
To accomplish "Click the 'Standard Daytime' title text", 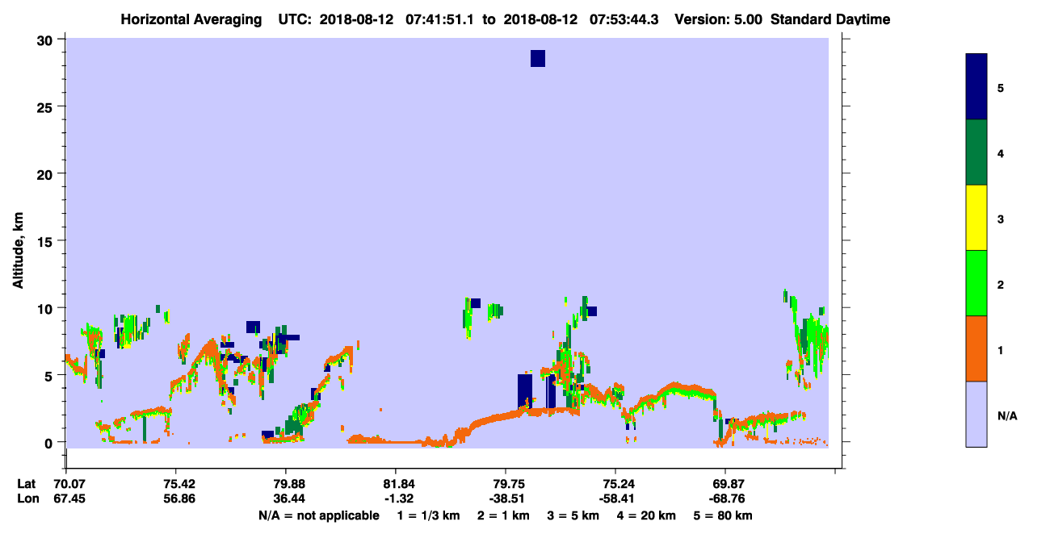I will click(x=830, y=19).
